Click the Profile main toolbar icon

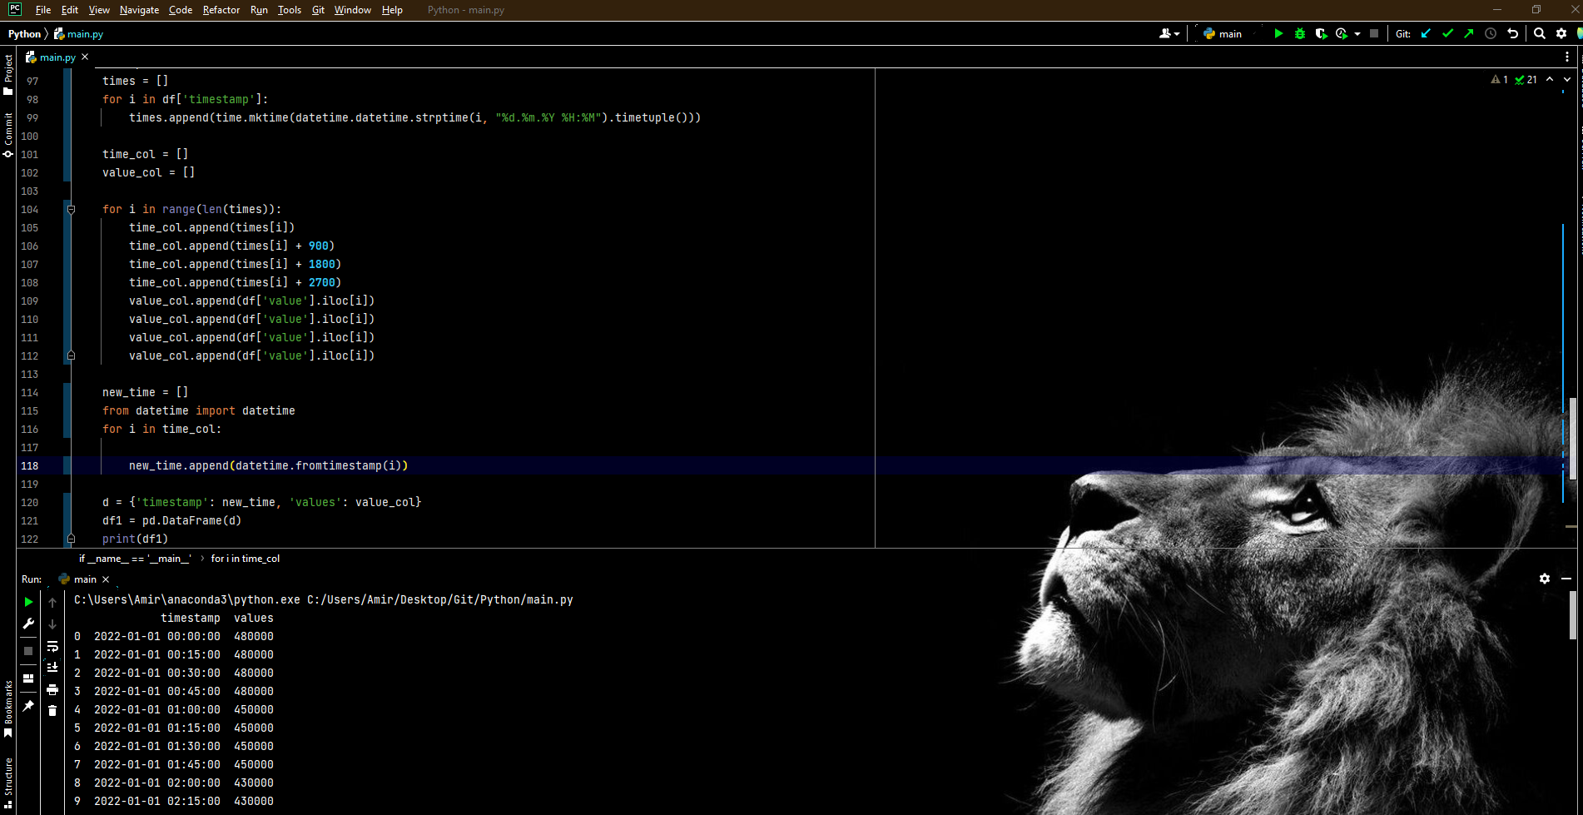(1342, 33)
